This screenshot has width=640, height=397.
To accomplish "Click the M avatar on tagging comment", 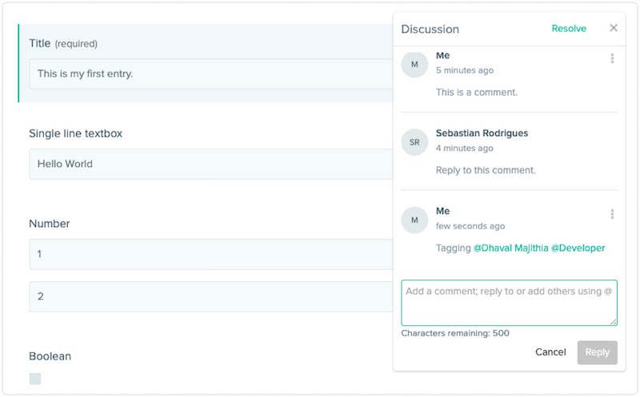I will 414,220.
